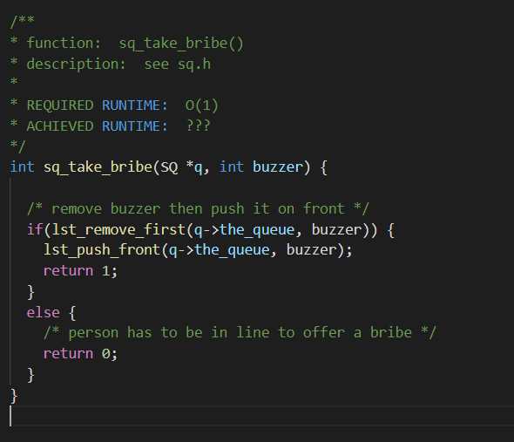Click function name sq_take_bribe() in header comment
The width and height of the screenshot is (514, 442).
tap(181, 44)
